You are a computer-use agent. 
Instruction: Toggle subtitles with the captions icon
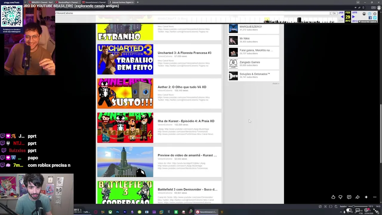tap(358, 210)
